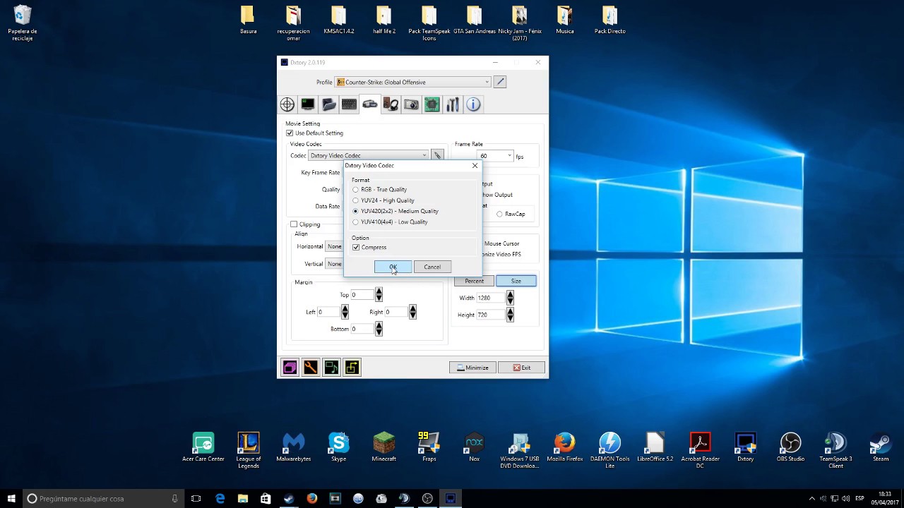Confirm codec dialog with OK
This screenshot has height=508, width=904.
393,267
